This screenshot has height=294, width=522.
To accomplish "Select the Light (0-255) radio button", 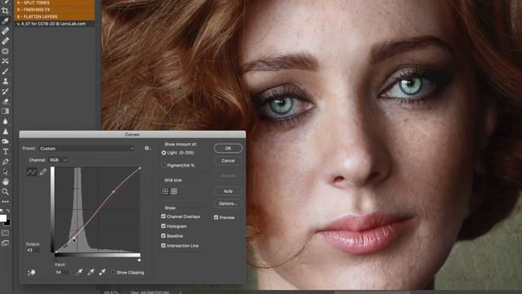I will pyautogui.click(x=164, y=153).
